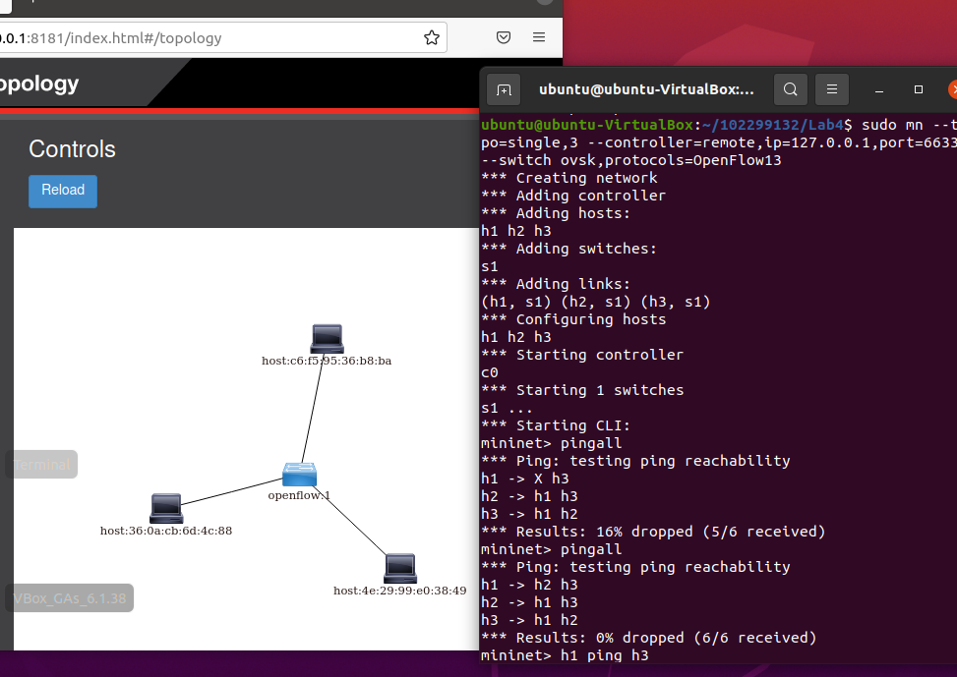Open the browser hamburger menu
This screenshot has height=677, width=957.
pyautogui.click(x=539, y=37)
